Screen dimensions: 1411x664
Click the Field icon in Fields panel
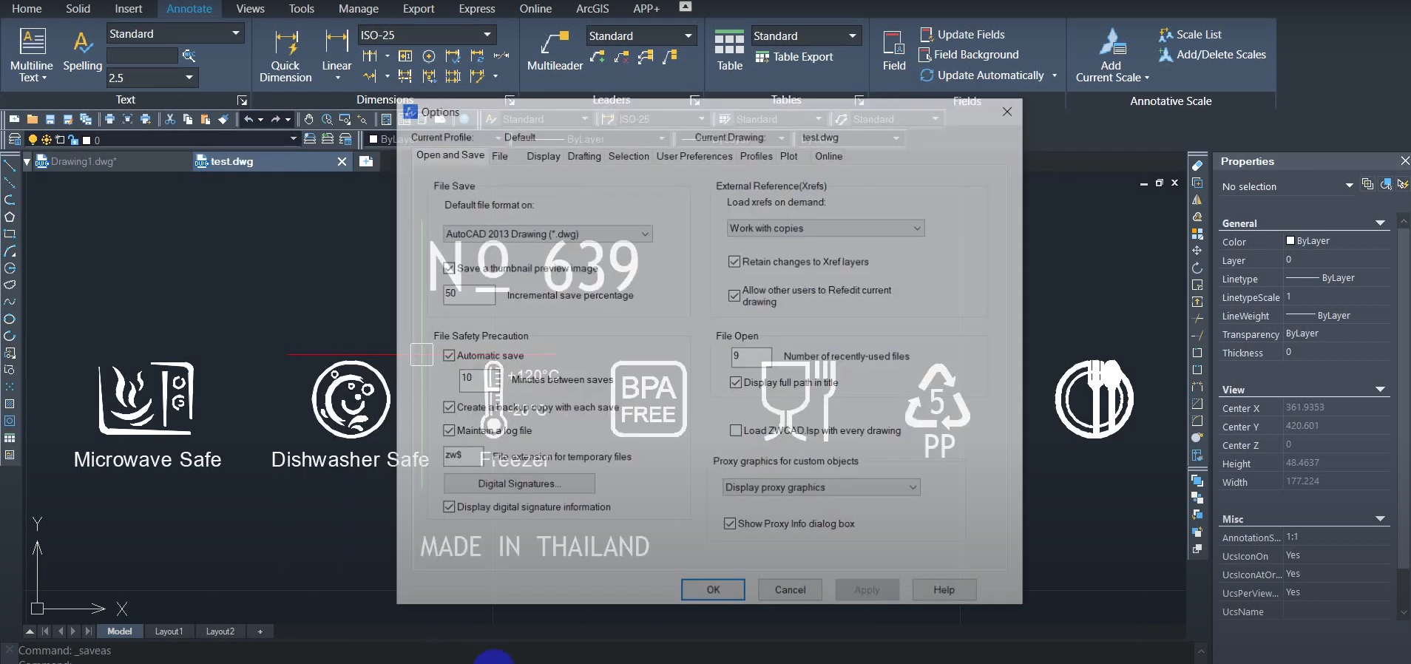tap(894, 51)
